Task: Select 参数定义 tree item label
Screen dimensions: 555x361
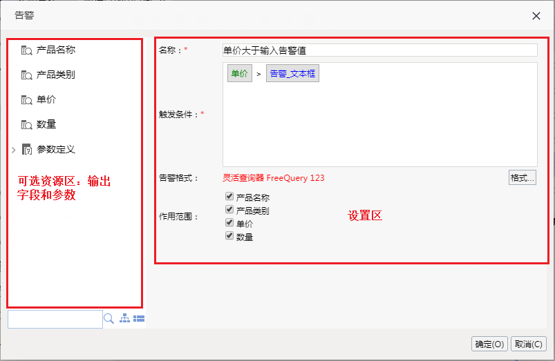Action: coord(56,149)
